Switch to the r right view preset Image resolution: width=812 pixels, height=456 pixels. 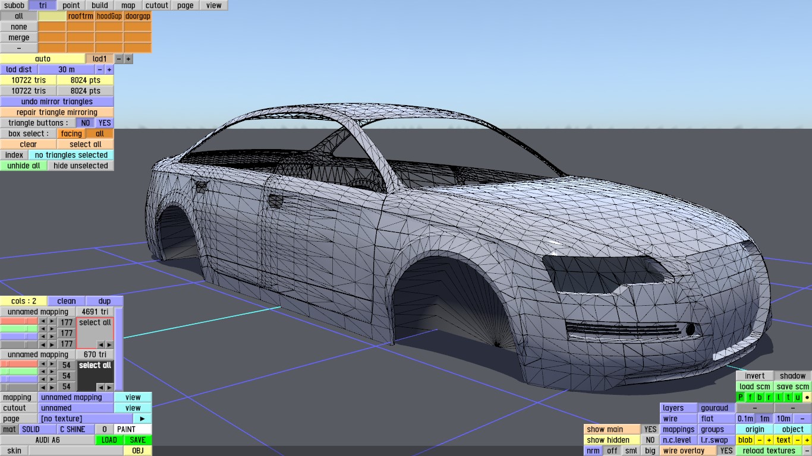(x=769, y=397)
